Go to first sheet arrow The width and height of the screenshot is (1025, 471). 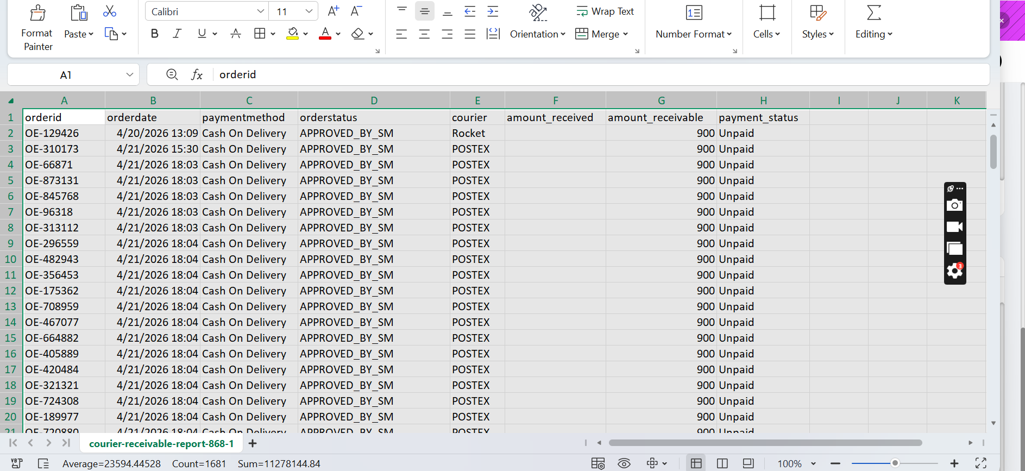pos(13,443)
